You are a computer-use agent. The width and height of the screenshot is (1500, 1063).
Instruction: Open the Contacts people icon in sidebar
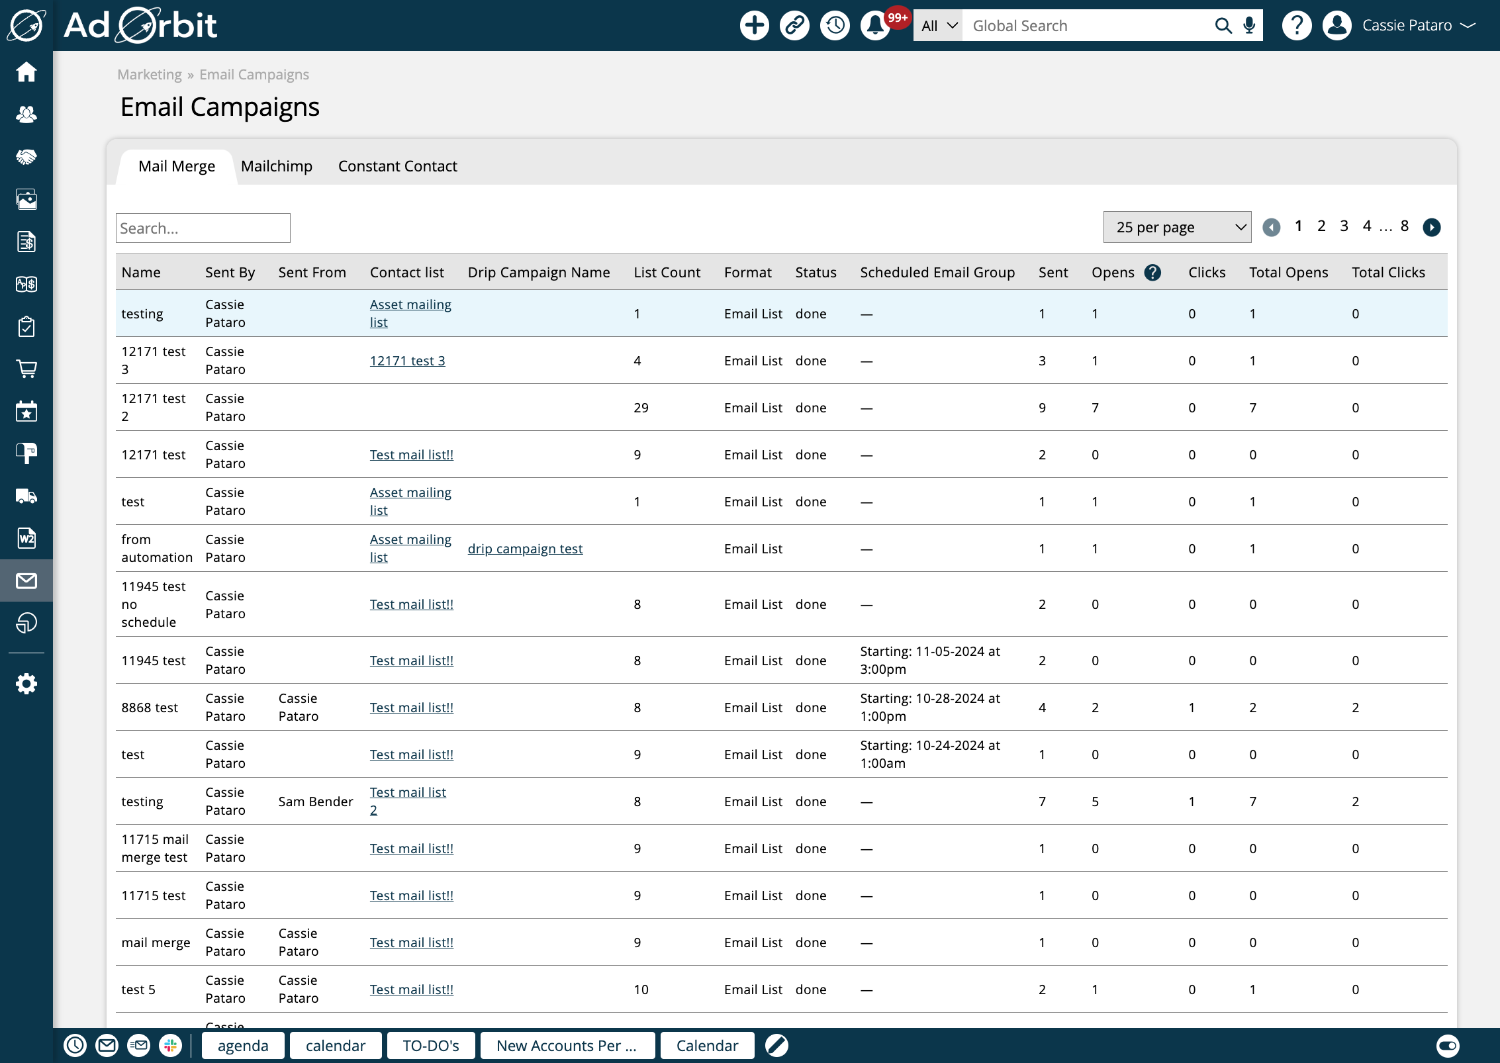coord(26,115)
